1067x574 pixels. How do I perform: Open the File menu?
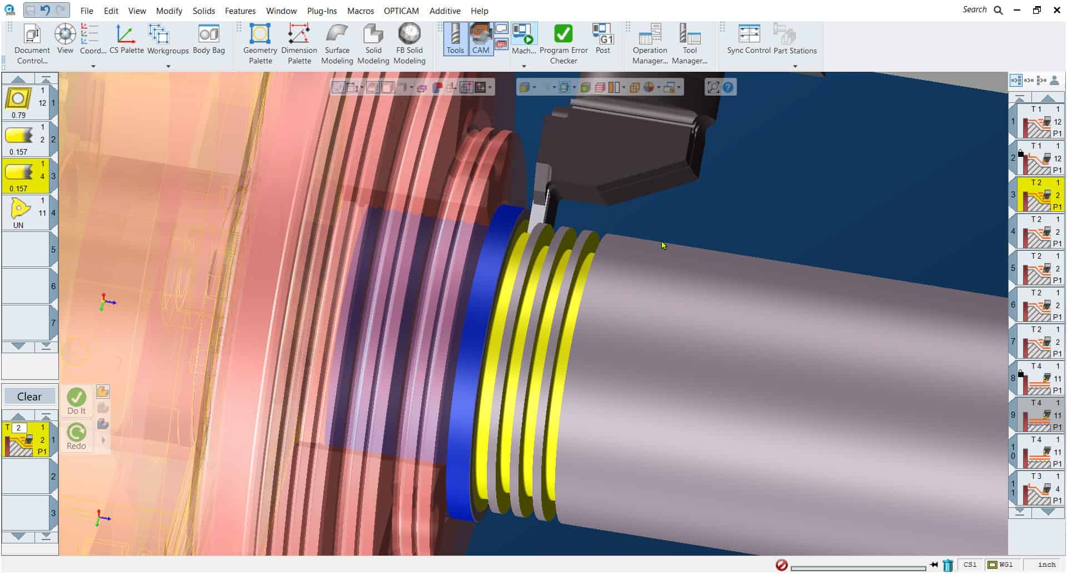point(87,11)
